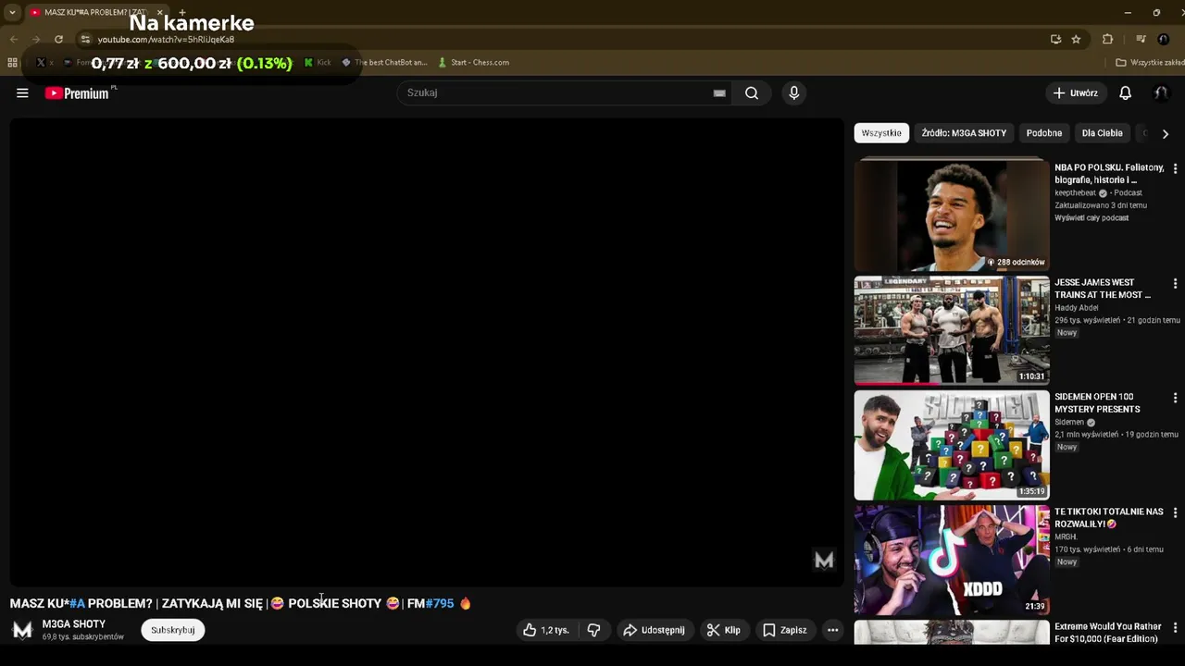
Task: Open a new browser tab with plus
Action: 181,12
